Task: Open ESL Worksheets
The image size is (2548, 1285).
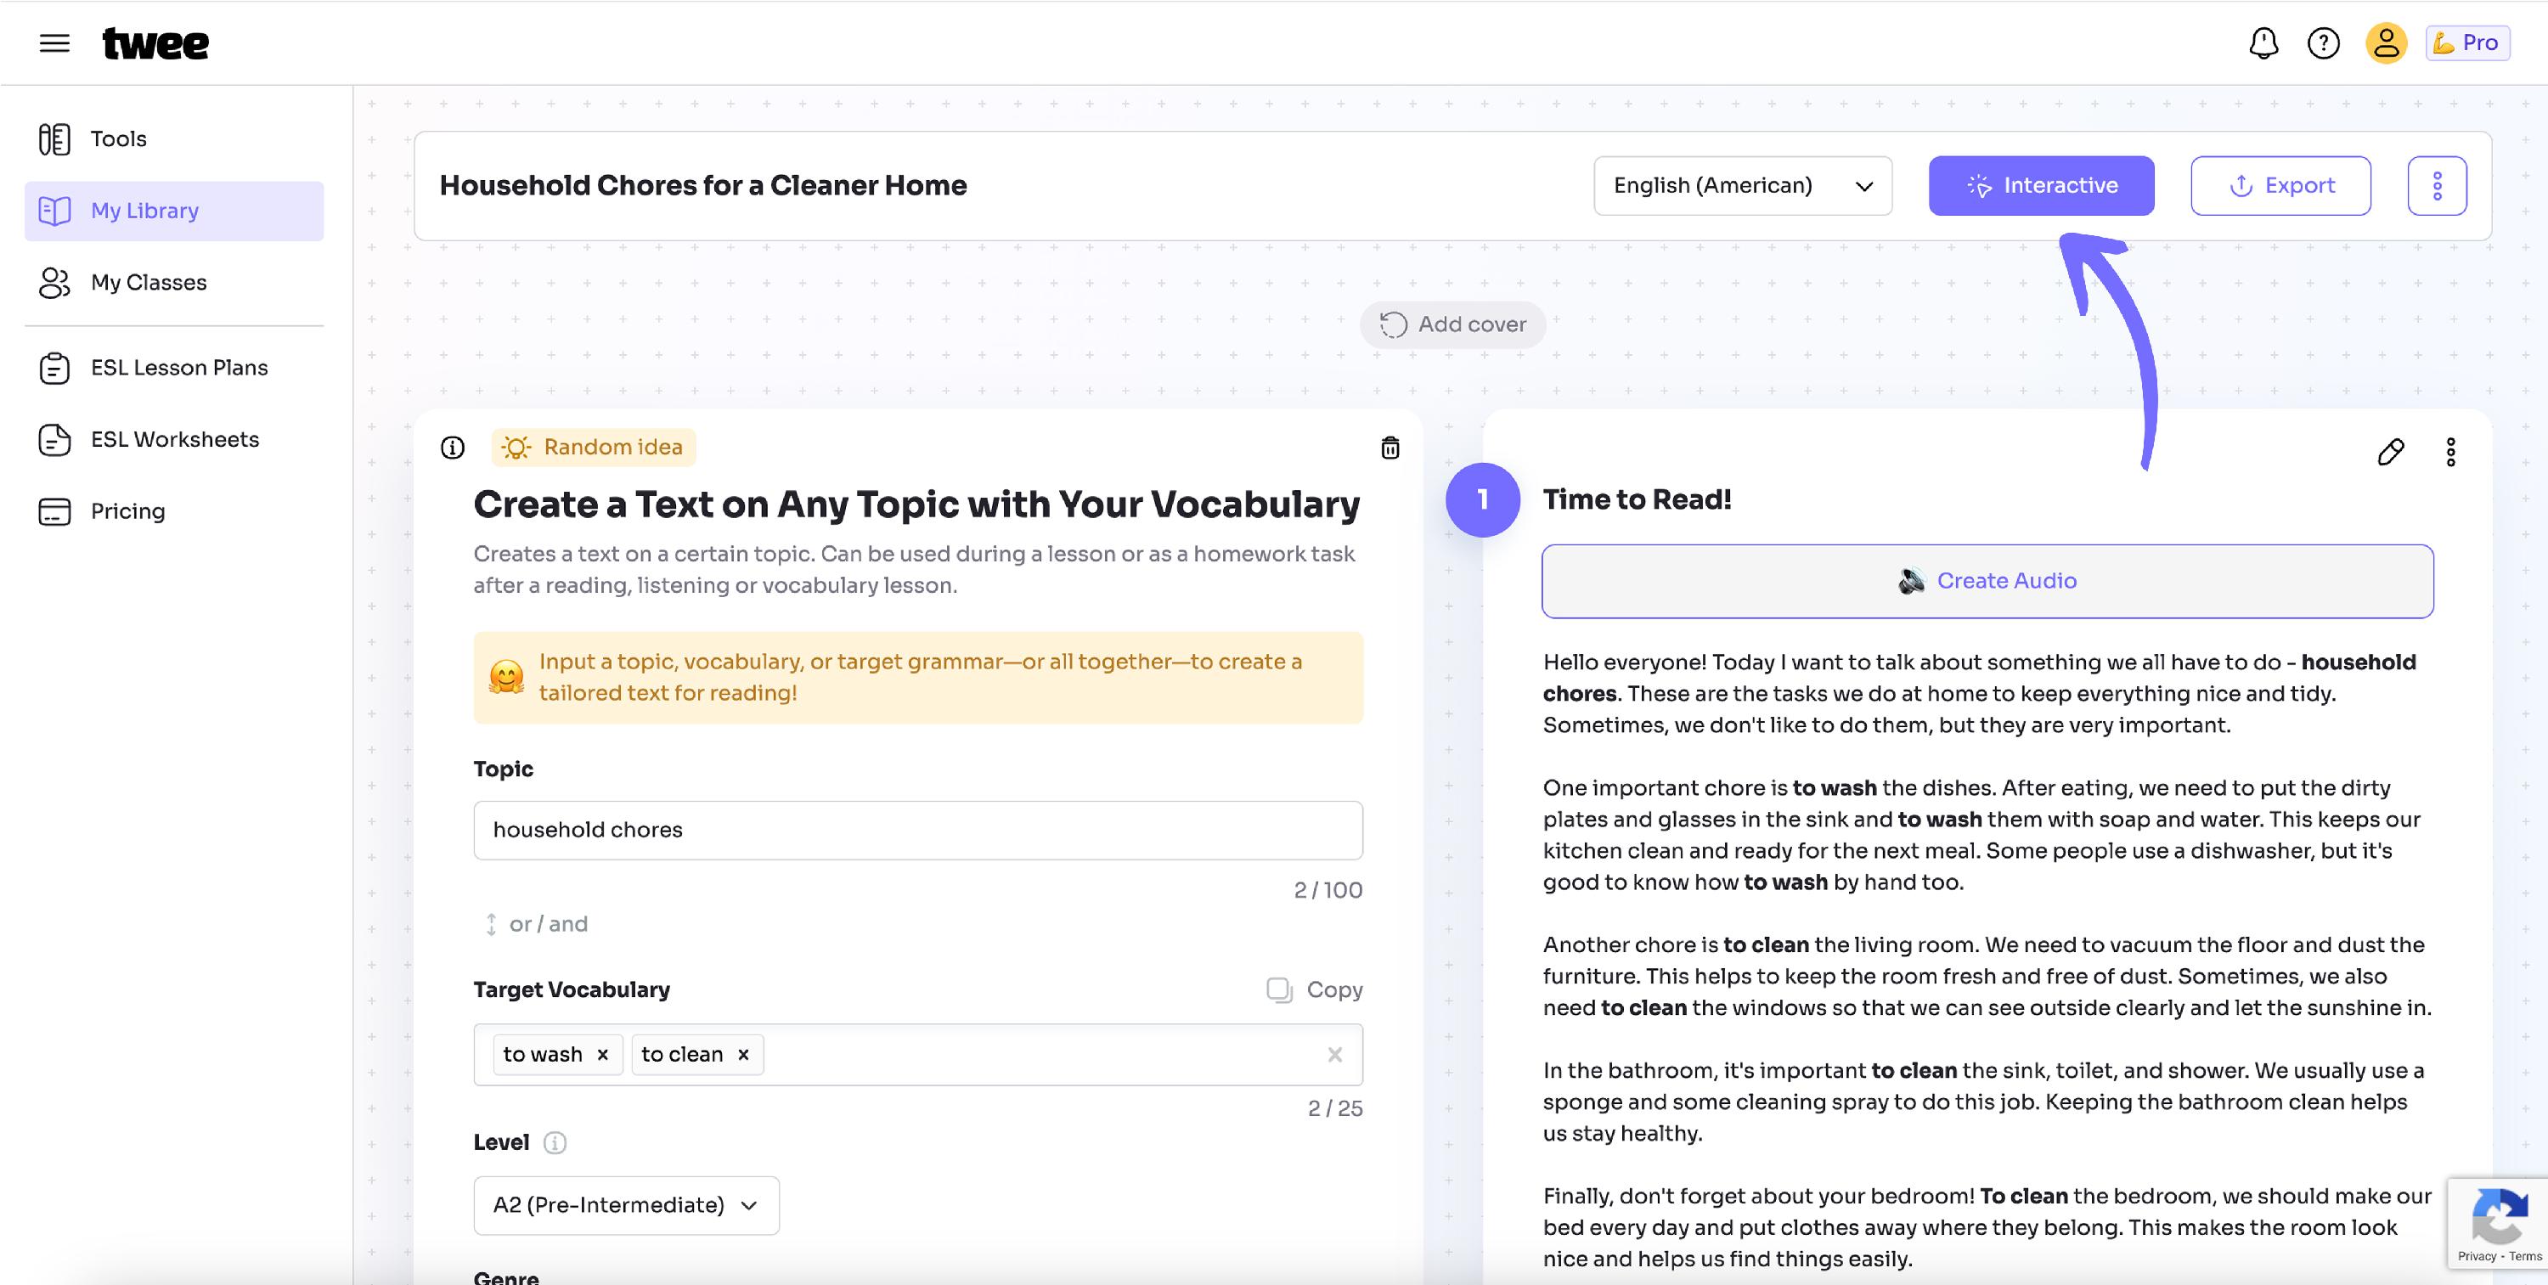Action: click(174, 439)
